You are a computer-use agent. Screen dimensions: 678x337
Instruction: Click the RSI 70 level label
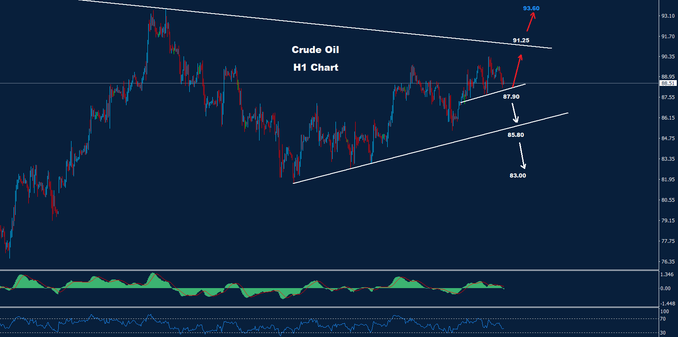click(x=662, y=319)
